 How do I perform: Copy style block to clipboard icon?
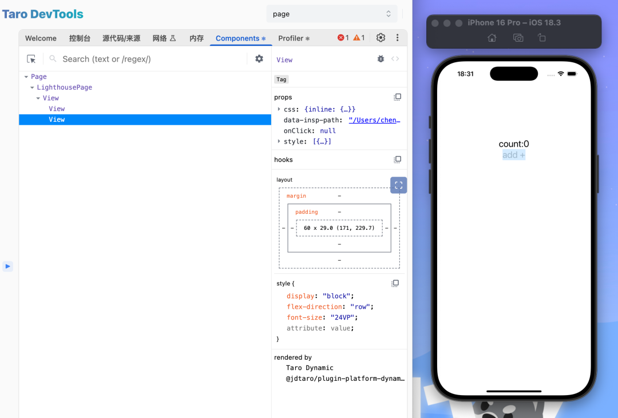coord(395,283)
